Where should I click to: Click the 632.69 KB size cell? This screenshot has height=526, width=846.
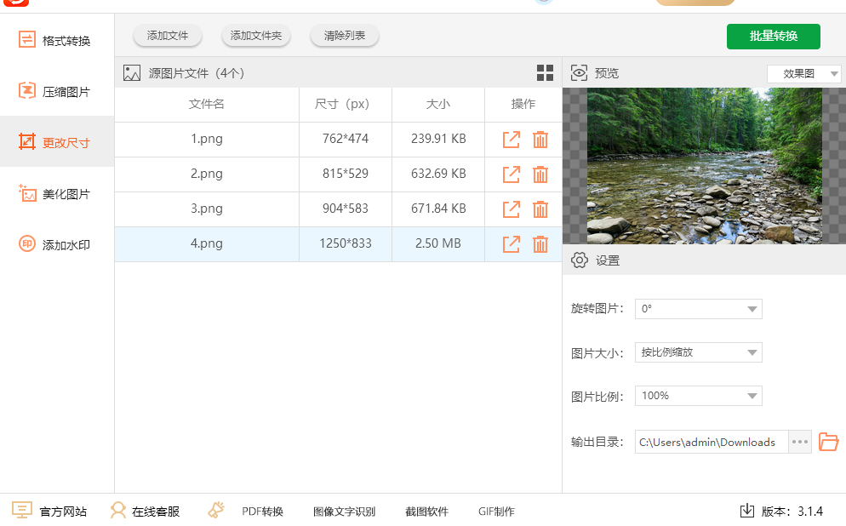[x=438, y=174]
